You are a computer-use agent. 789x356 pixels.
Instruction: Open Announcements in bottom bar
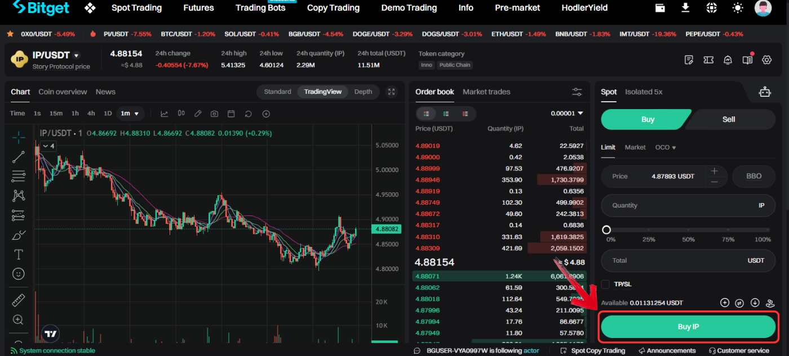667,350
